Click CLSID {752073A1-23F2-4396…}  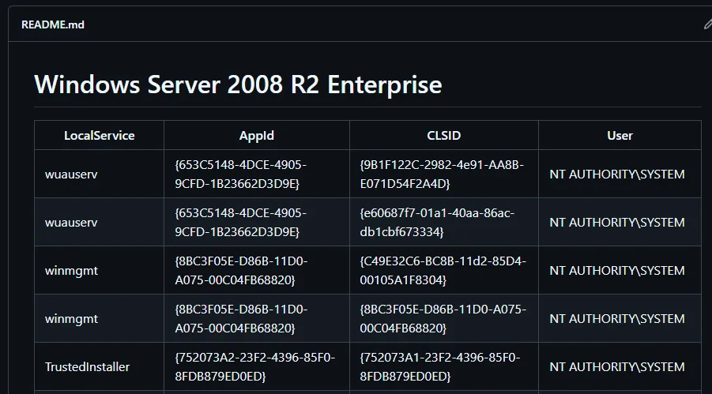pos(439,367)
